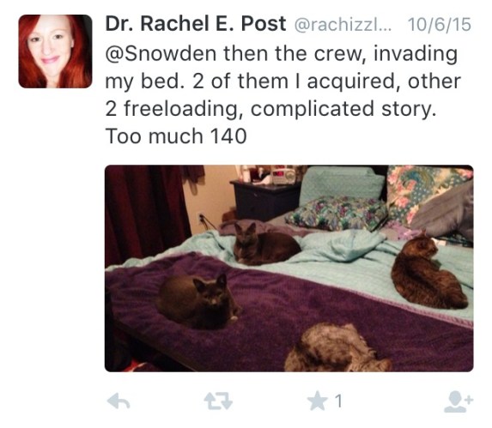This screenshot has height=428, width=492.
Task: Retweet Dr. Rachel E. Post's tweet
Action: tap(218, 401)
